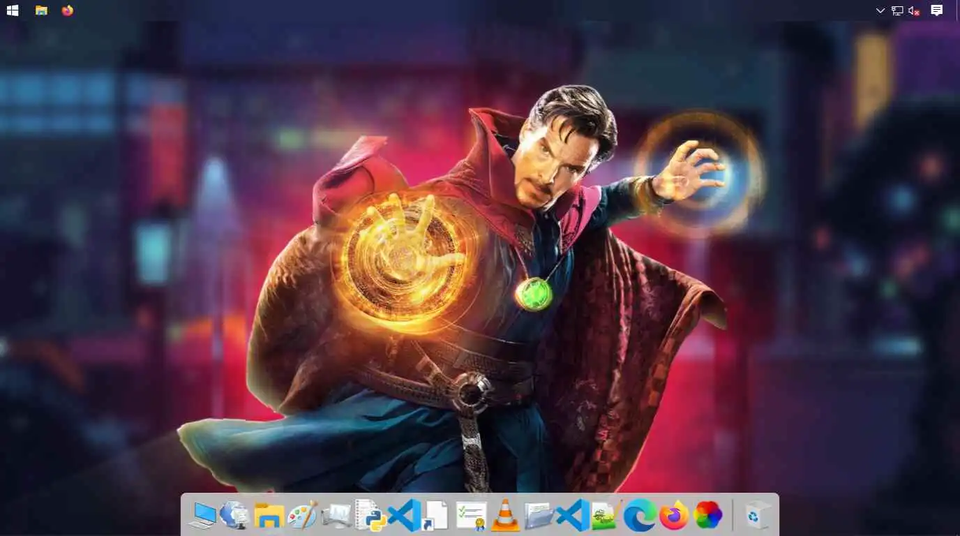Open the monitors display icon in dock
The image size is (960, 536).
[x=336, y=516]
